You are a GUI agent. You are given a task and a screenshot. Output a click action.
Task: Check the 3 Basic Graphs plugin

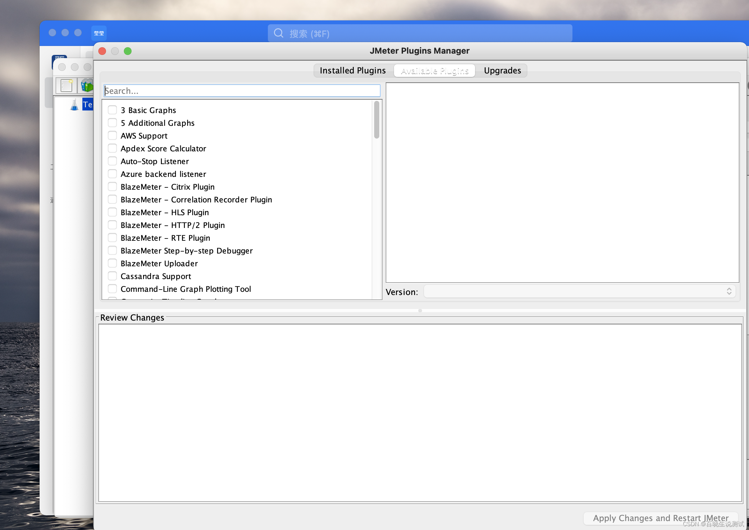point(112,110)
